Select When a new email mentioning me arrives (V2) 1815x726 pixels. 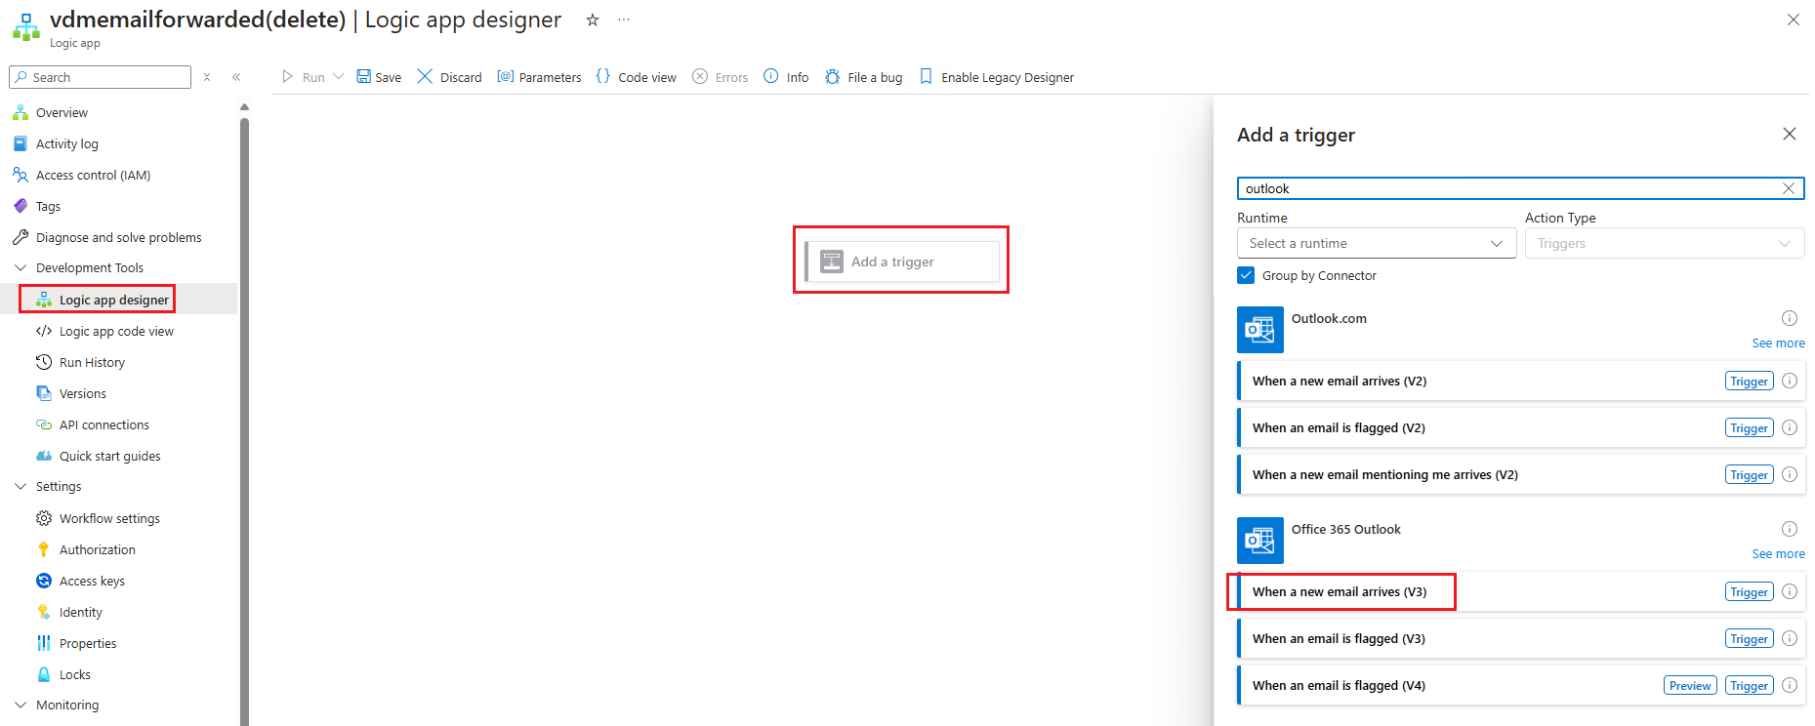coord(1521,474)
